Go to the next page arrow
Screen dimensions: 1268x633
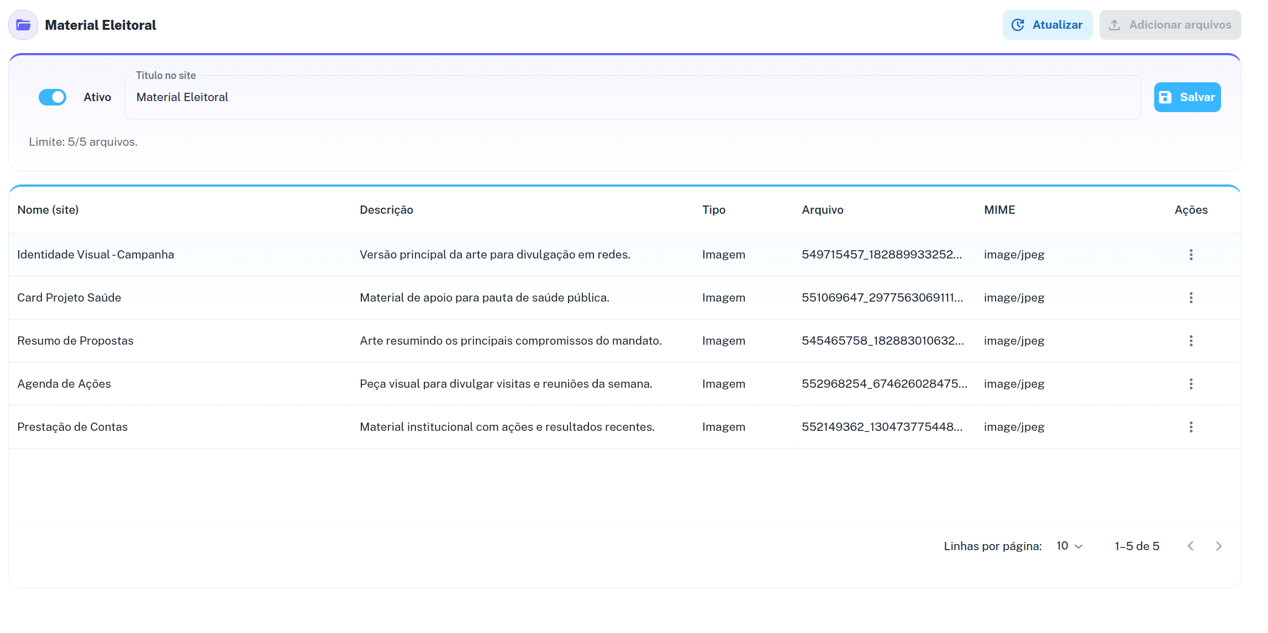coord(1219,546)
